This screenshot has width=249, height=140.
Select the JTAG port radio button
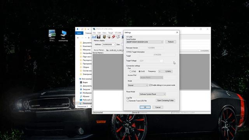(x=131, y=72)
